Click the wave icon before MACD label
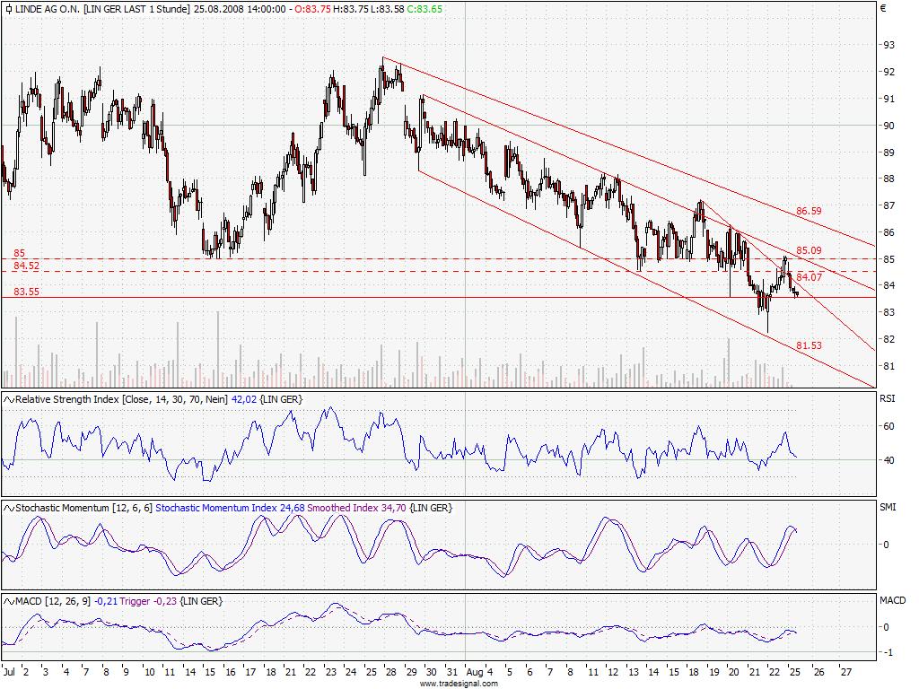919x689 pixels. (9, 600)
